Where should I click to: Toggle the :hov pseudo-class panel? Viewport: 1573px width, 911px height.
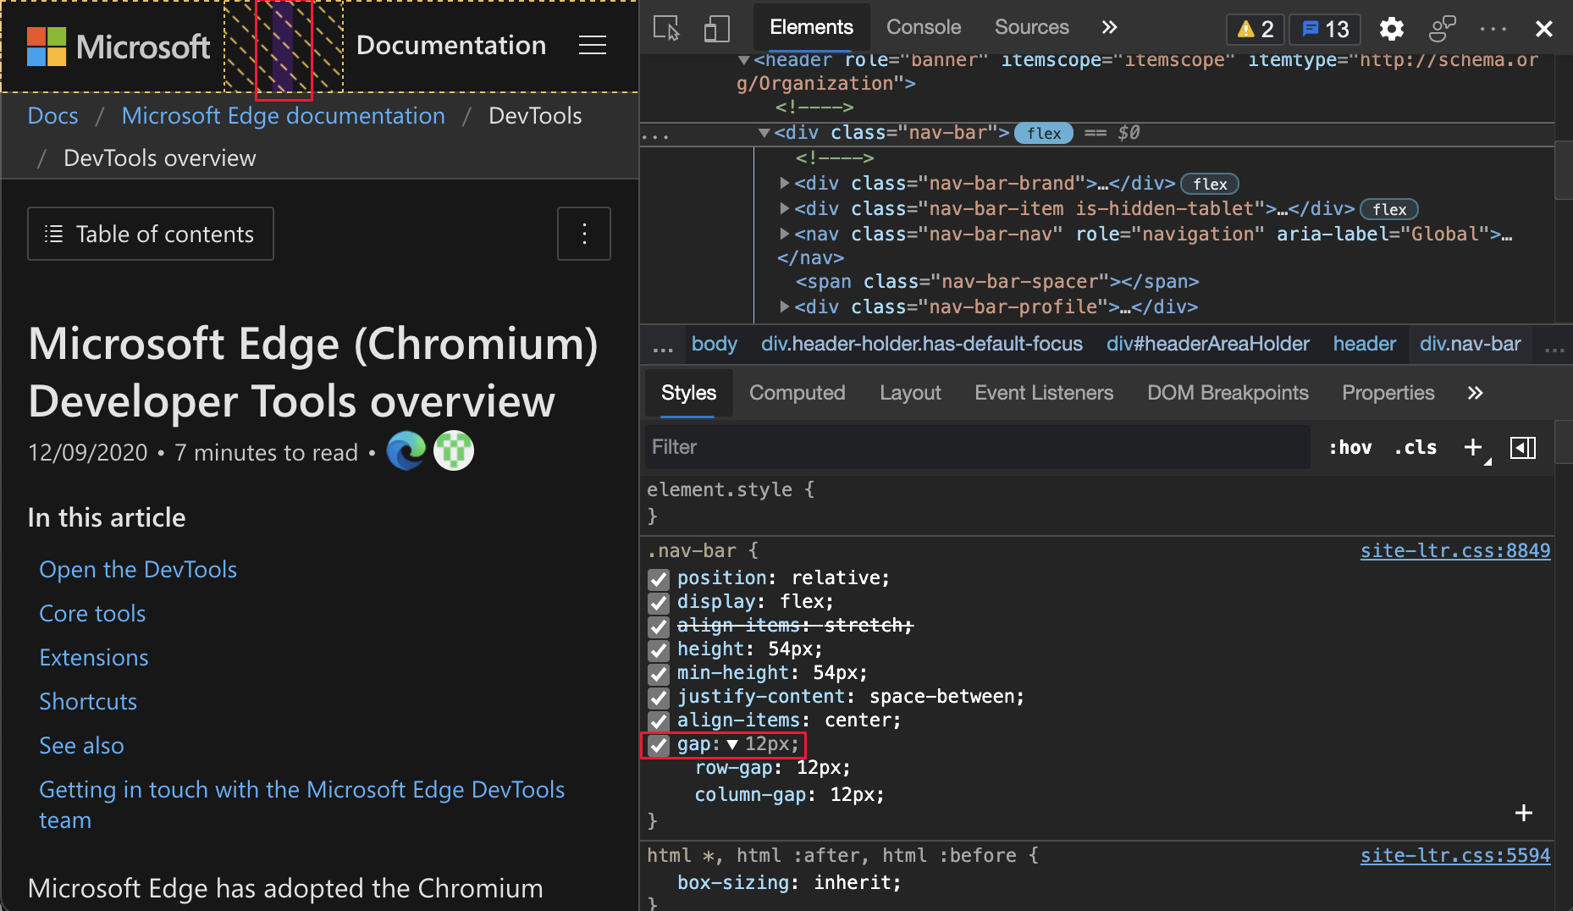point(1350,447)
